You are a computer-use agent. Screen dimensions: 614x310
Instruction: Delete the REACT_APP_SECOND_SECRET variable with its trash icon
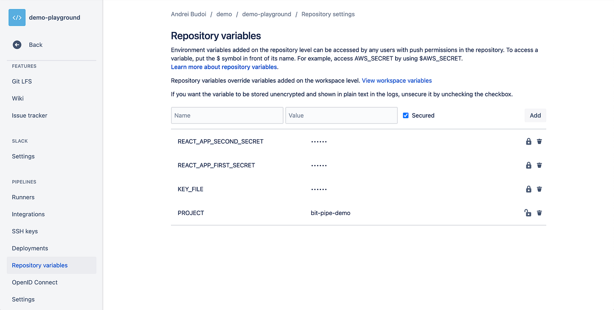coord(539,141)
